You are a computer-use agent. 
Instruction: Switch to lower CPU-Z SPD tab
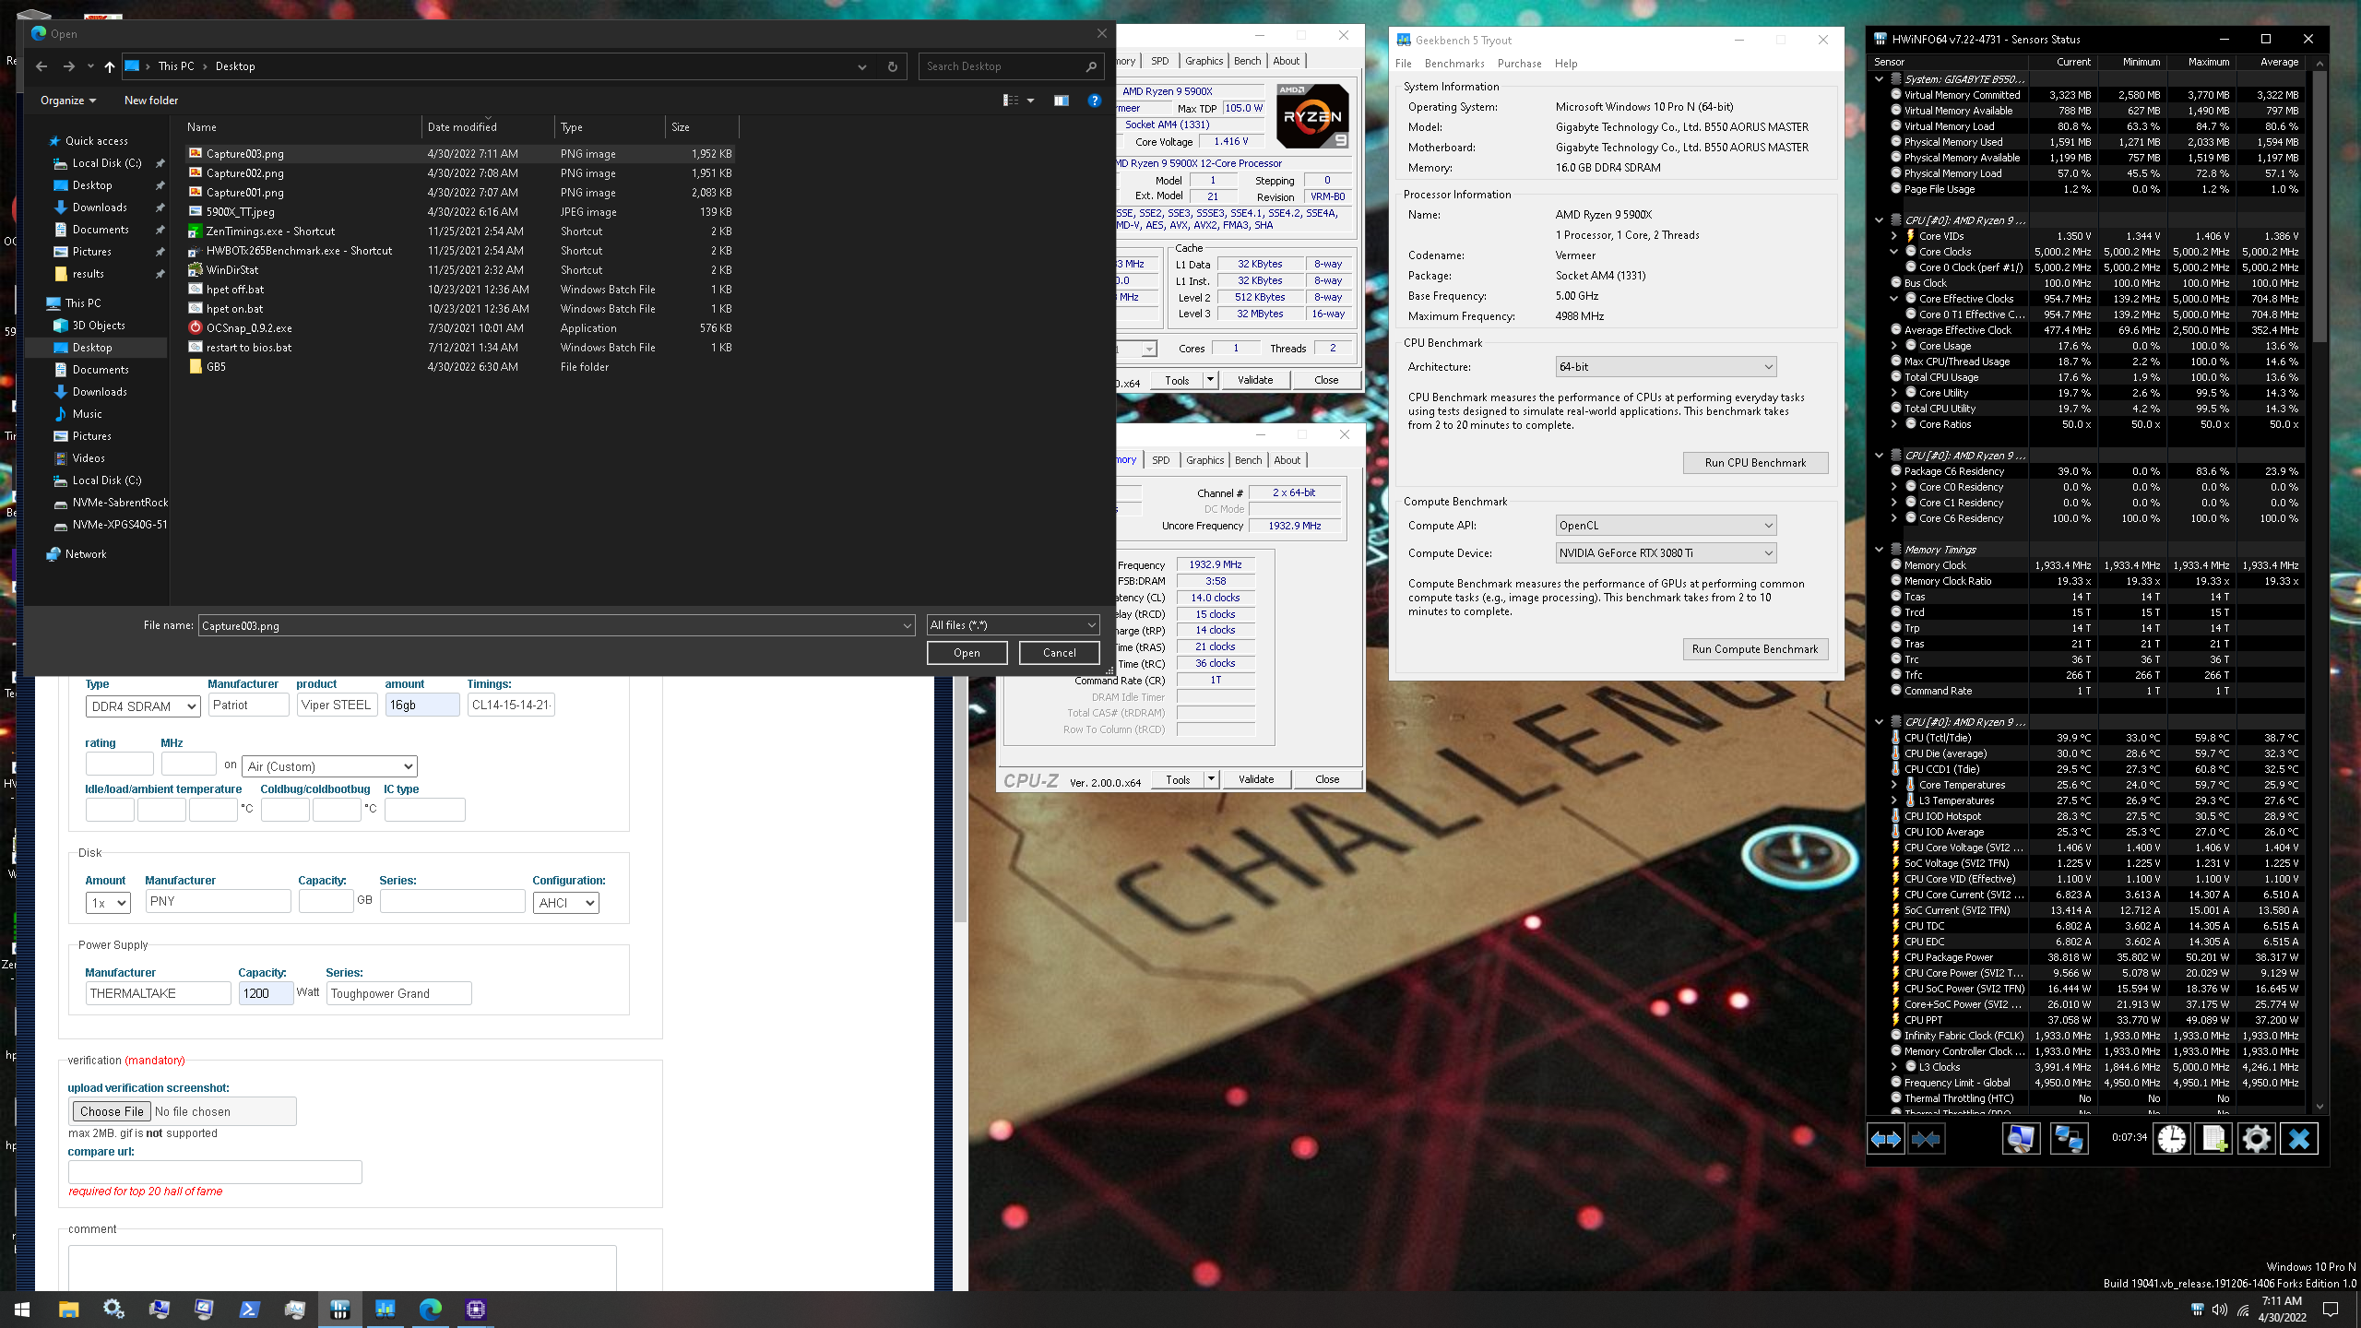tap(1160, 460)
